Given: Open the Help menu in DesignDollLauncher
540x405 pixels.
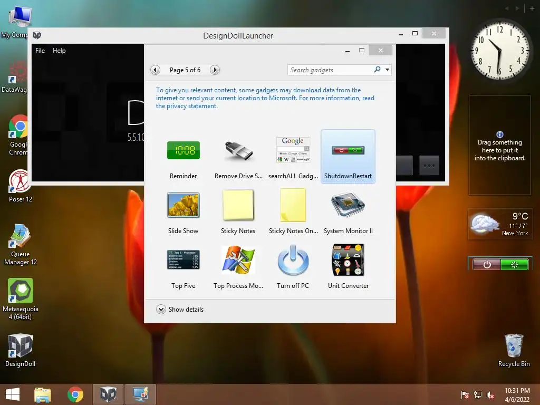Looking at the screenshot, I should click(x=59, y=50).
